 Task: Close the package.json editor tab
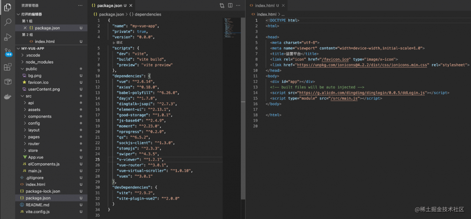pyautogui.click(x=131, y=6)
